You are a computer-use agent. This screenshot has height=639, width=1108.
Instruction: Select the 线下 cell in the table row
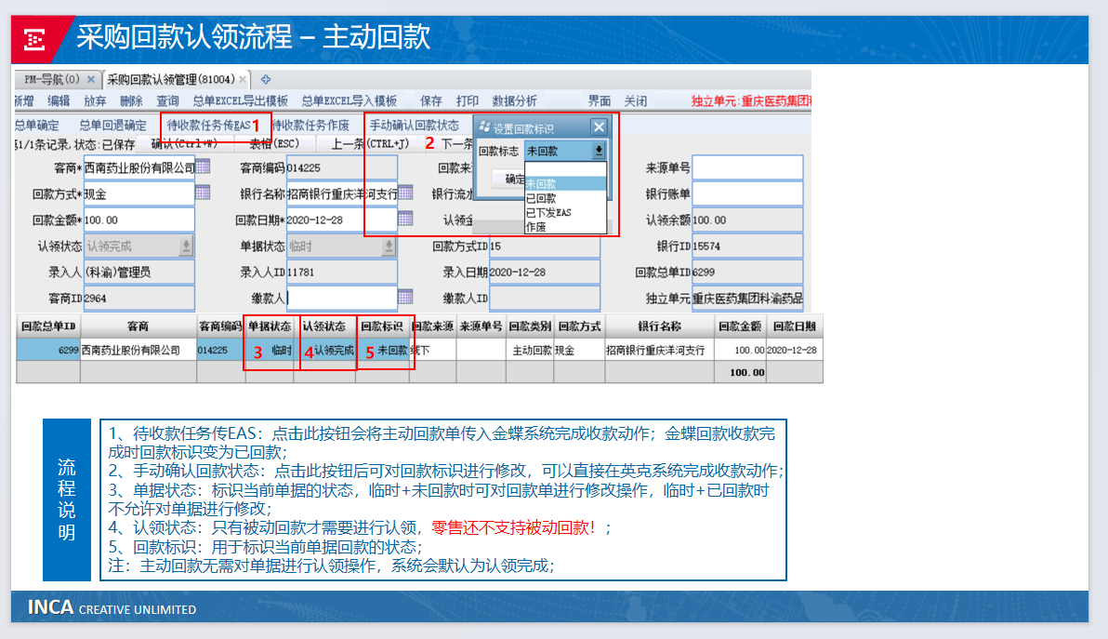click(x=432, y=350)
